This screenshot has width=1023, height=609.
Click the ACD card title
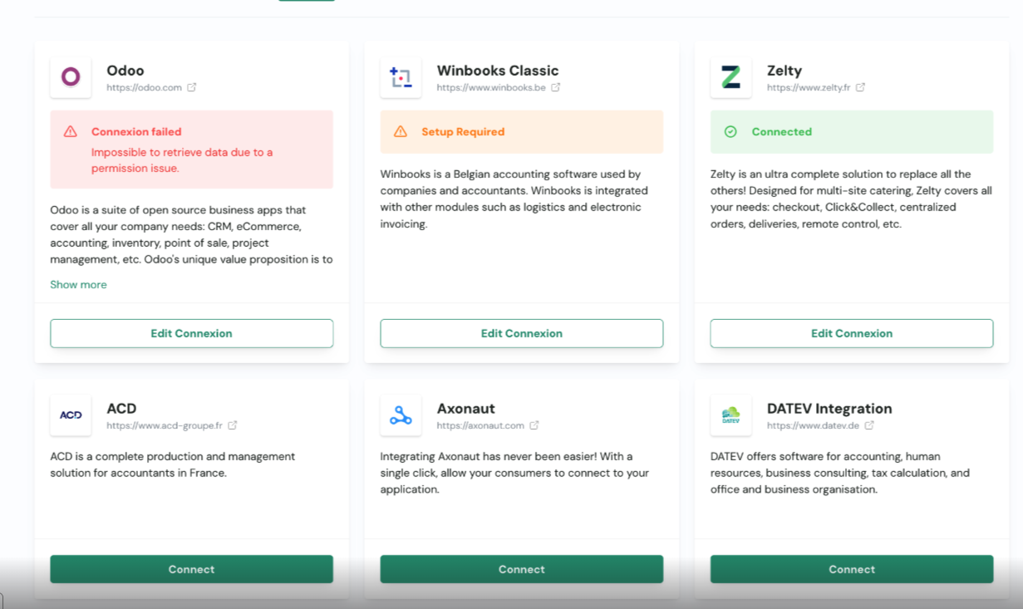click(x=121, y=409)
